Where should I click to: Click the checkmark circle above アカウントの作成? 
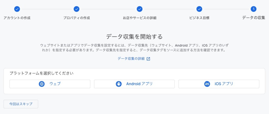point(17,9)
